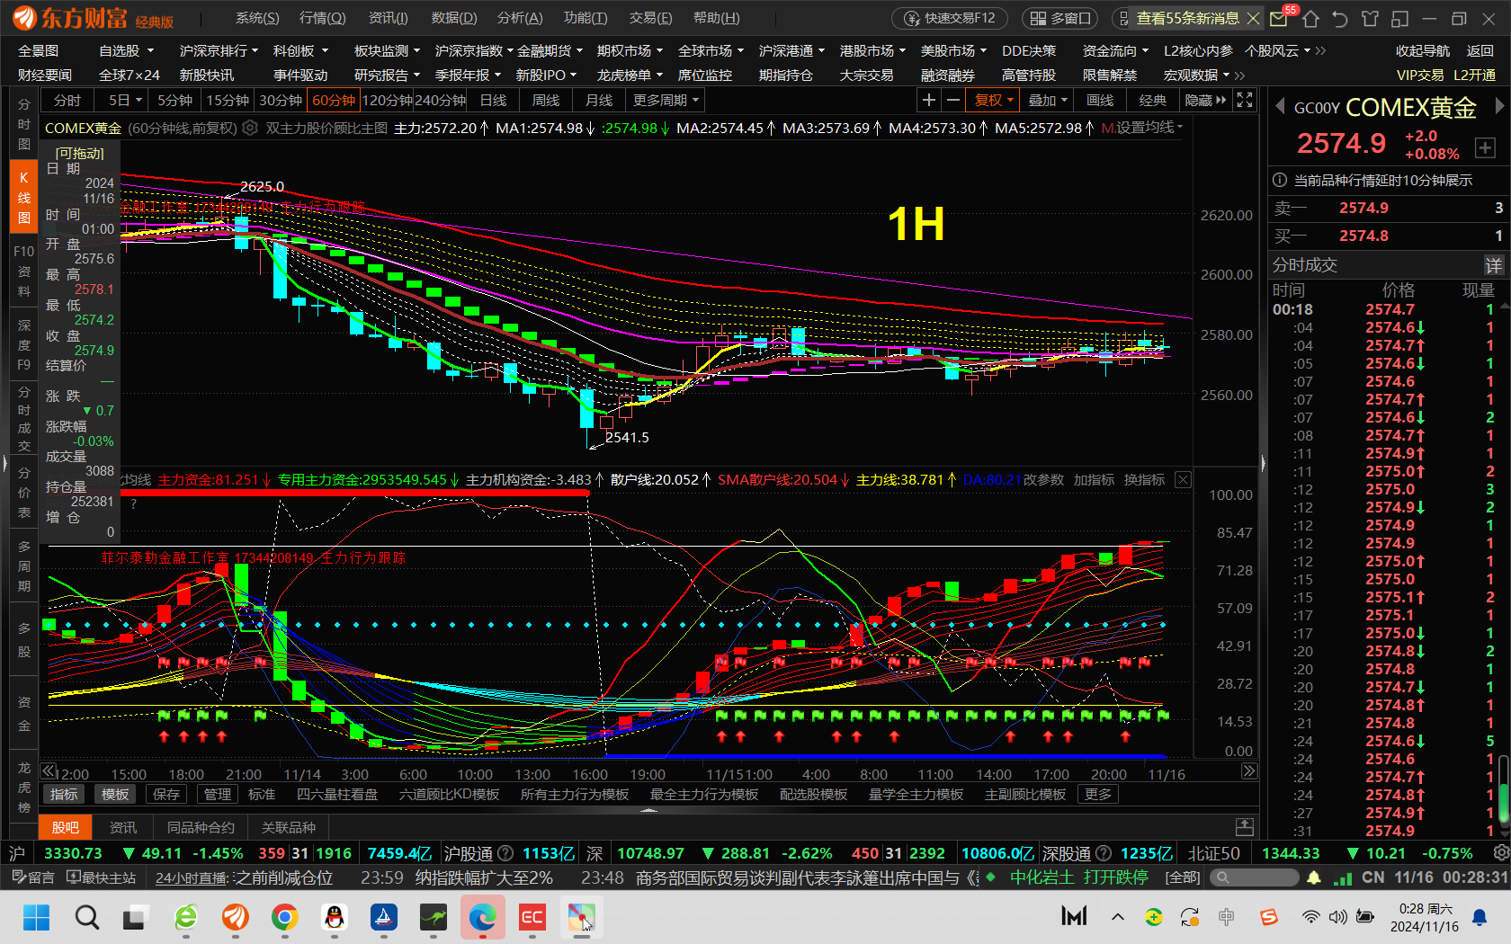The image size is (1511, 944).
Task: Click the 模板 button in indicator bar
Action: click(115, 795)
